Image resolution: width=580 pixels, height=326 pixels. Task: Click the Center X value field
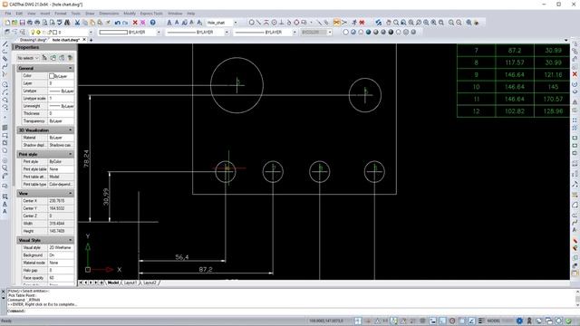(x=61, y=201)
